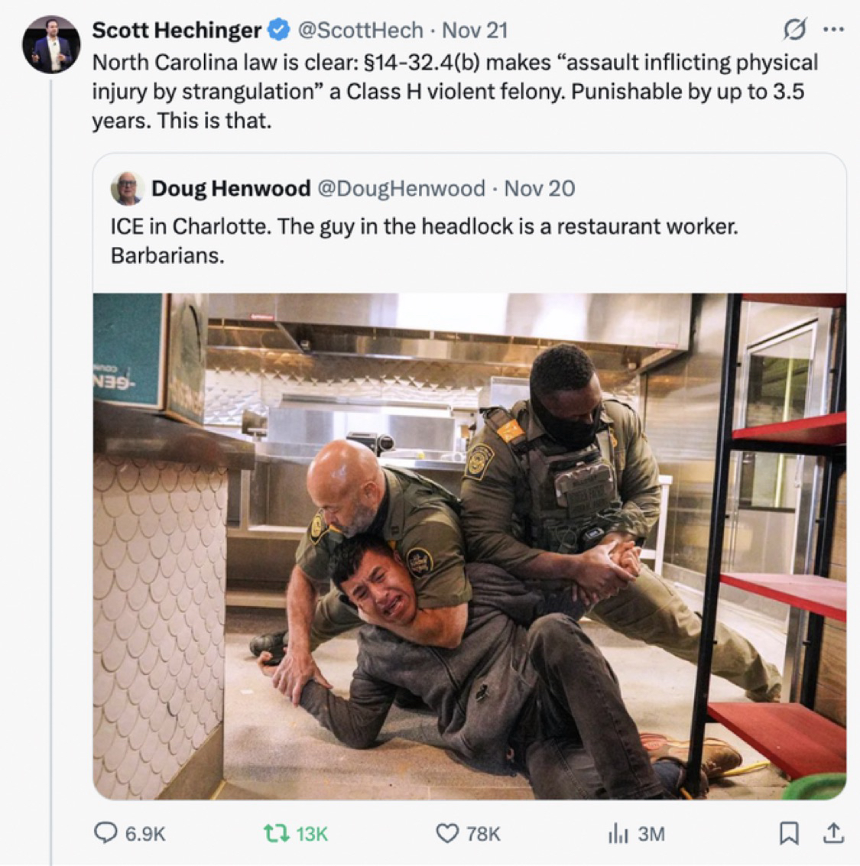This screenshot has height=866, width=860.
Task: Enlarge the quoted tweet's photo
Action: coord(469,546)
